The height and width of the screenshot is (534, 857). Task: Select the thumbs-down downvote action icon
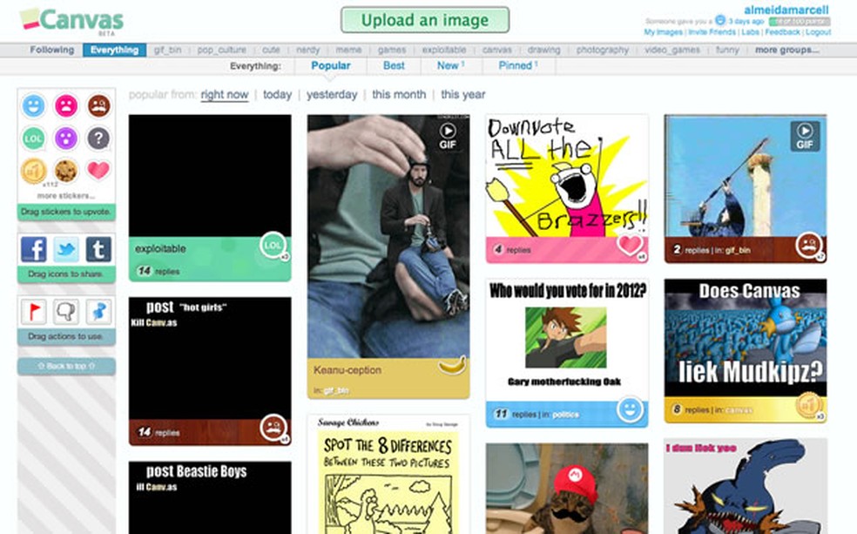click(x=66, y=312)
